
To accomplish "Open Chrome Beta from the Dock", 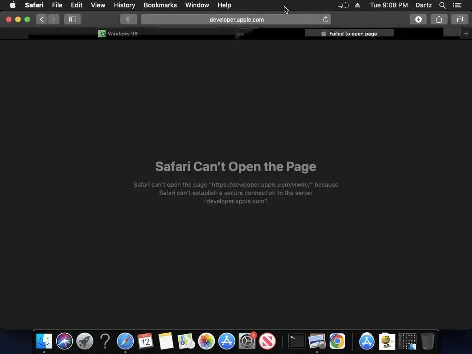I will click(x=337, y=341).
